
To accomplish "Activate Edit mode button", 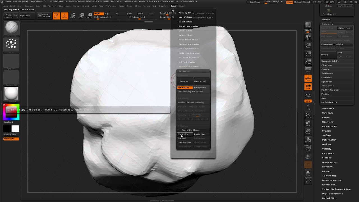I will tap(56, 16).
